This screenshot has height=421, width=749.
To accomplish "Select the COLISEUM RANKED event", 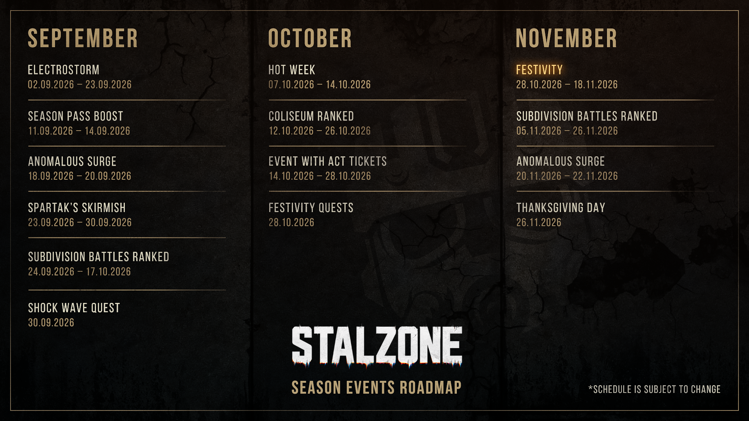I will tap(319, 123).
